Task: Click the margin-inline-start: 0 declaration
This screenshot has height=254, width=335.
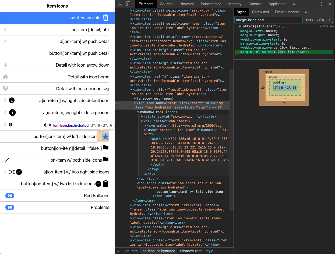Action: coord(263,43)
